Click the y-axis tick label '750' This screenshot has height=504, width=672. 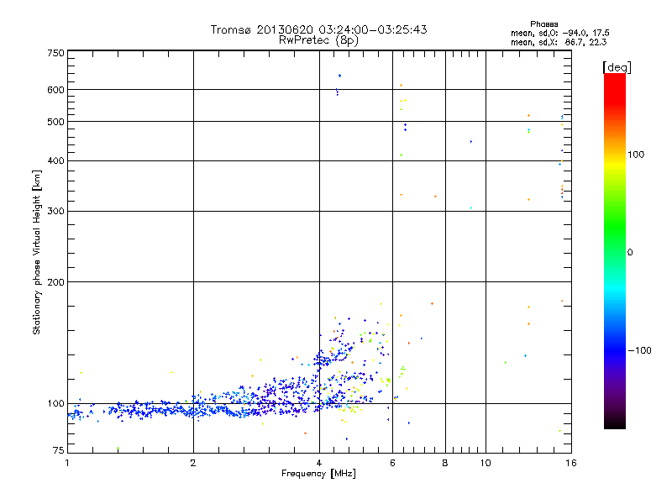click(55, 53)
